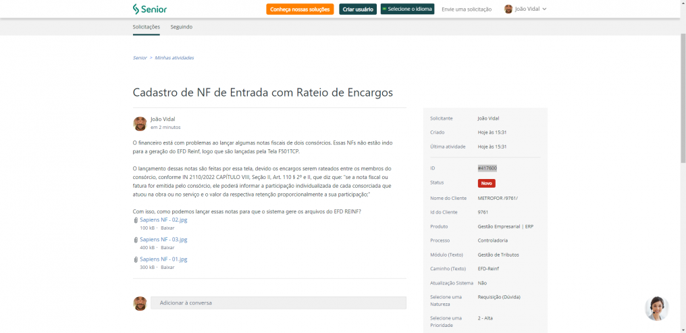The width and height of the screenshot is (686, 333).
Task: Open the chat assistant avatar bubble
Action: click(x=657, y=309)
